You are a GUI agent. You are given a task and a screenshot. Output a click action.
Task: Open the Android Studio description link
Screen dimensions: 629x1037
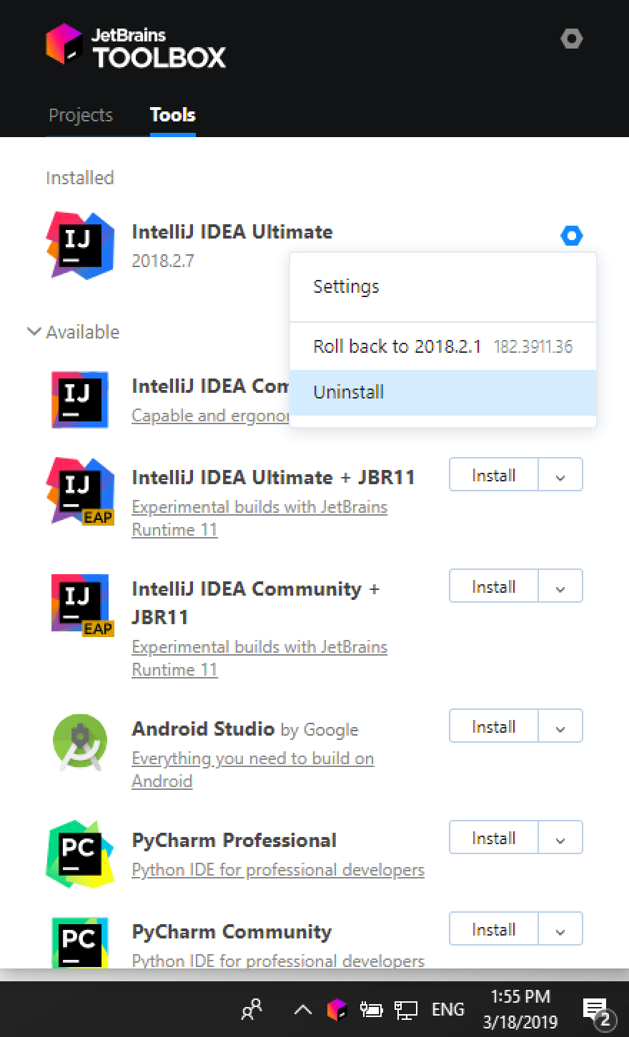tap(253, 770)
